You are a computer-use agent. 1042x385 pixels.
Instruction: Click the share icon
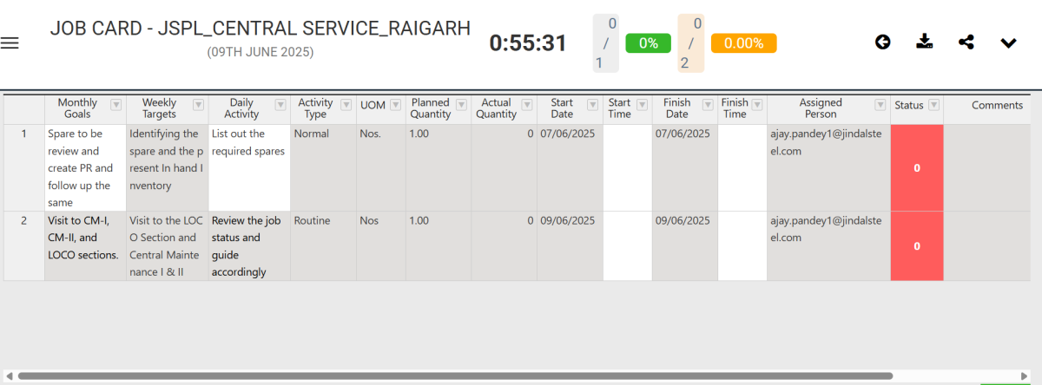click(966, 42)
